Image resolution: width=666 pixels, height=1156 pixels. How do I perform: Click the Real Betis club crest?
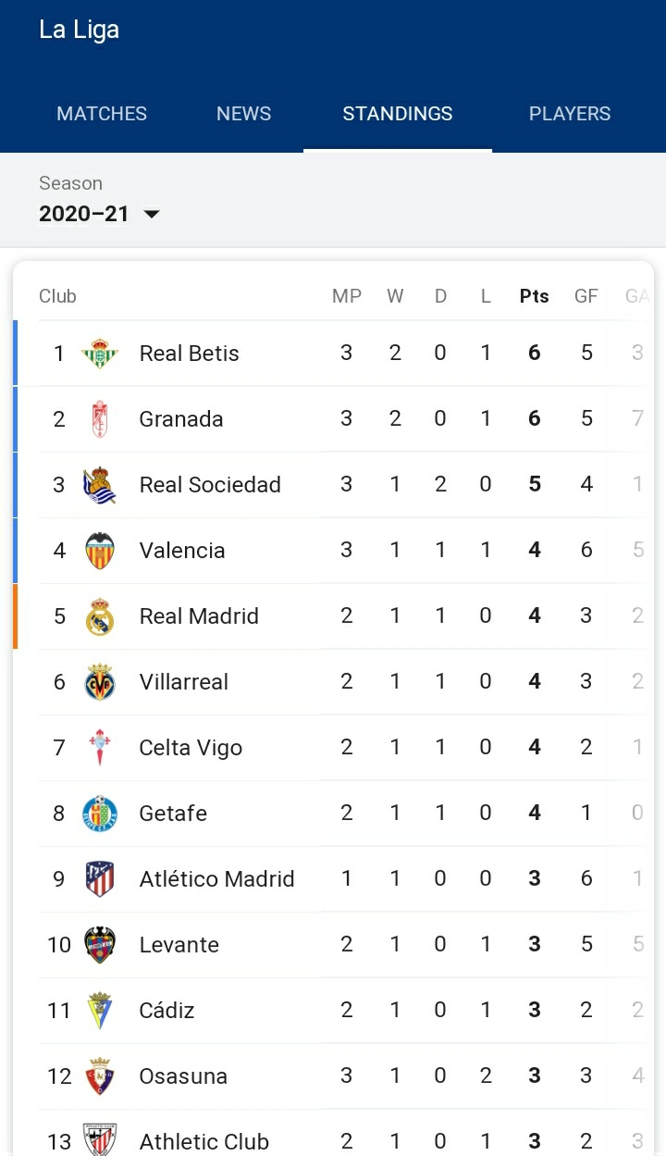point(100,354)
